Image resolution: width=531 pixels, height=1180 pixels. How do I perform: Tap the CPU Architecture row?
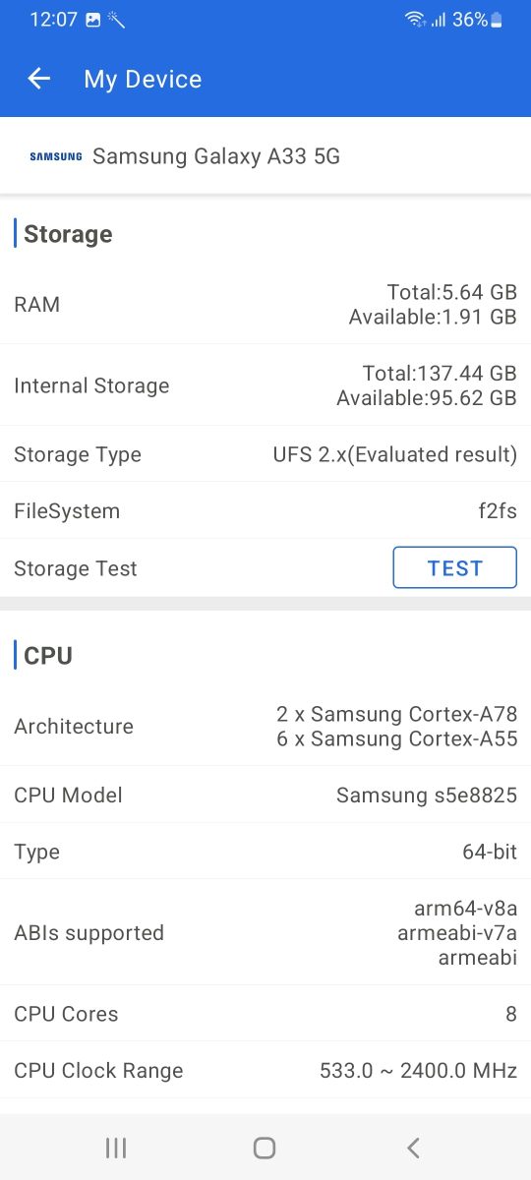[x=265, y=726]
